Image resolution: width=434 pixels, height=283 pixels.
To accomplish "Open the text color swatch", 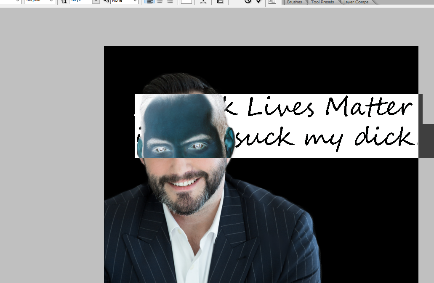I will pyautogui.click(x=186, y=1).
